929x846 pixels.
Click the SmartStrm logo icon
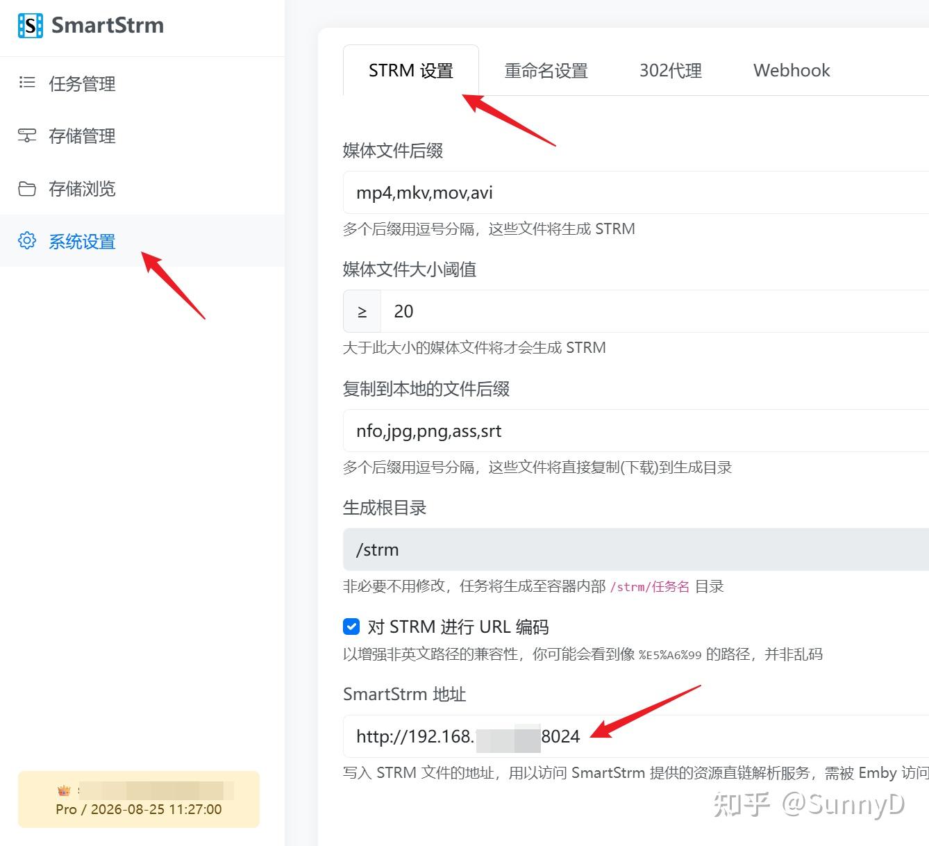[x=29, y=25]
